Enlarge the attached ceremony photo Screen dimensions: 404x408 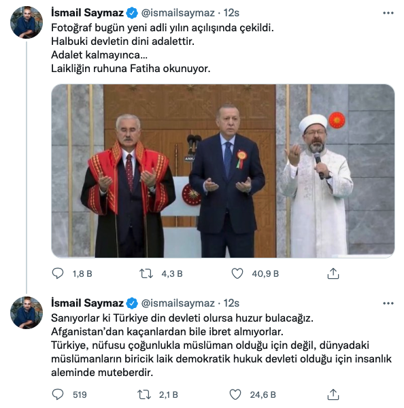(223, 171)
